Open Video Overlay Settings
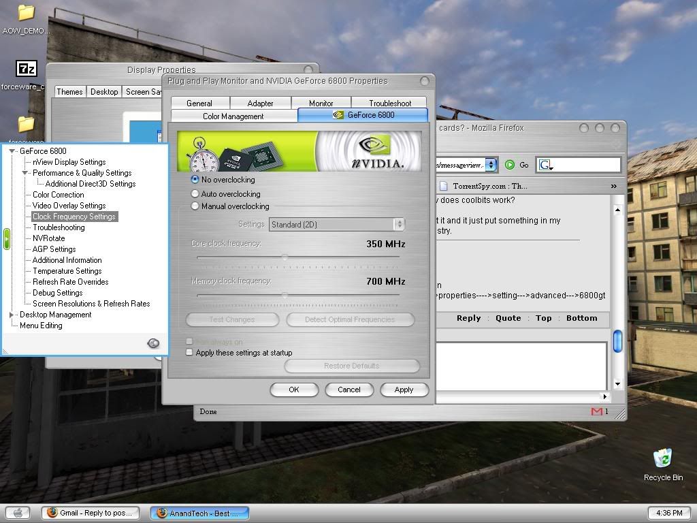This screenshot has height=523, width=697. tap(69, 206)
